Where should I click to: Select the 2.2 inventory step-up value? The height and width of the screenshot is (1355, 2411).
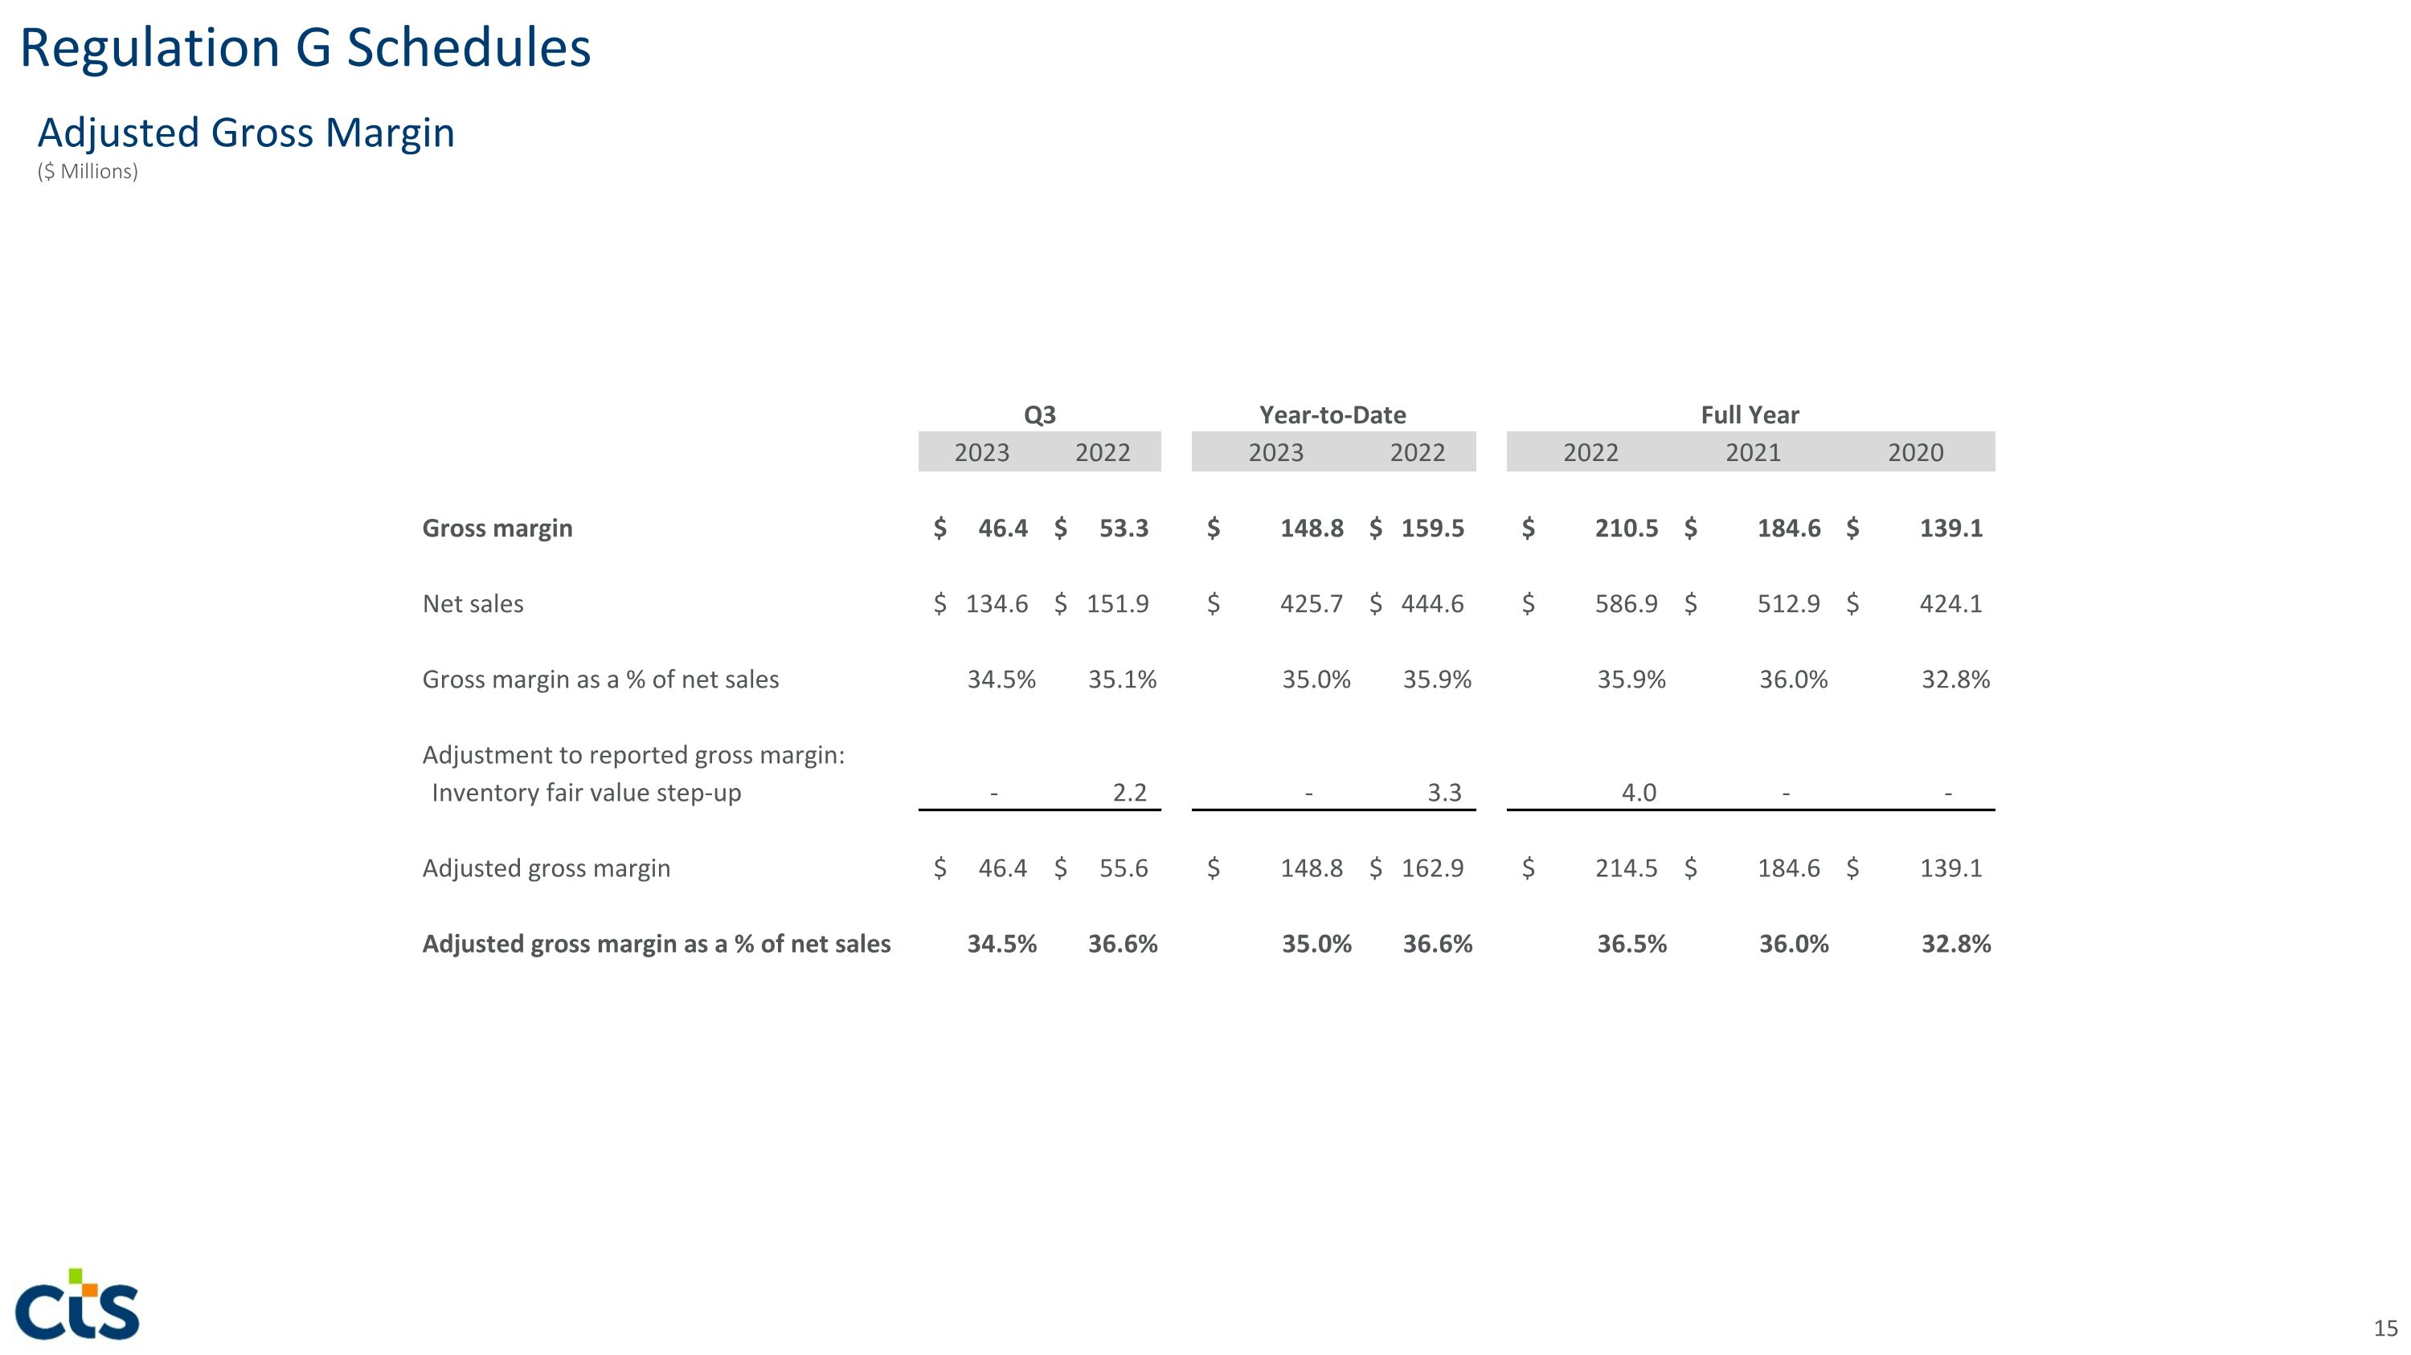1129,793
